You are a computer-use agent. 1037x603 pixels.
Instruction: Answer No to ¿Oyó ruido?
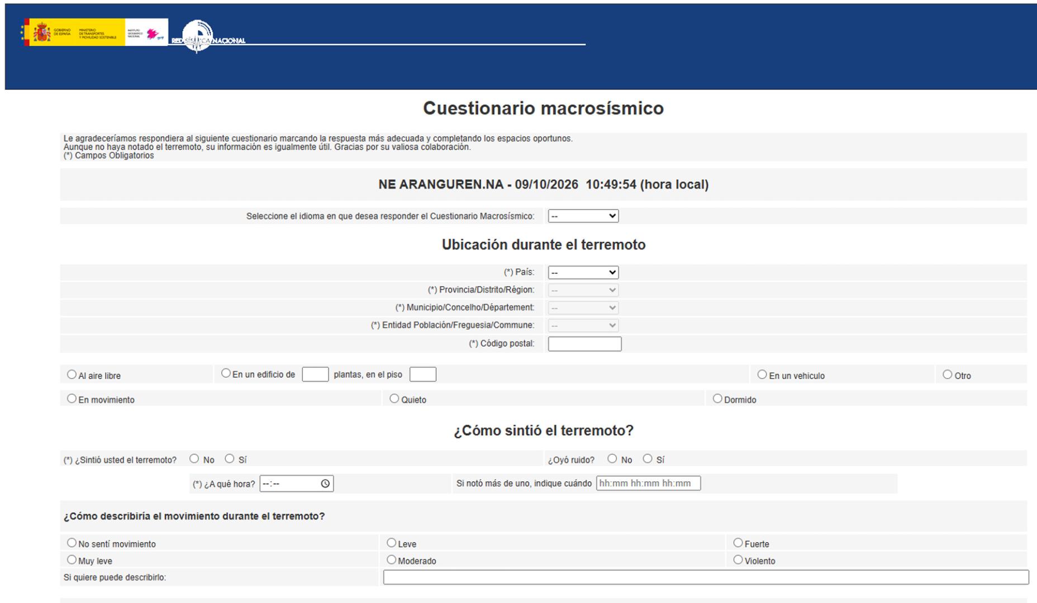point(612,458)
